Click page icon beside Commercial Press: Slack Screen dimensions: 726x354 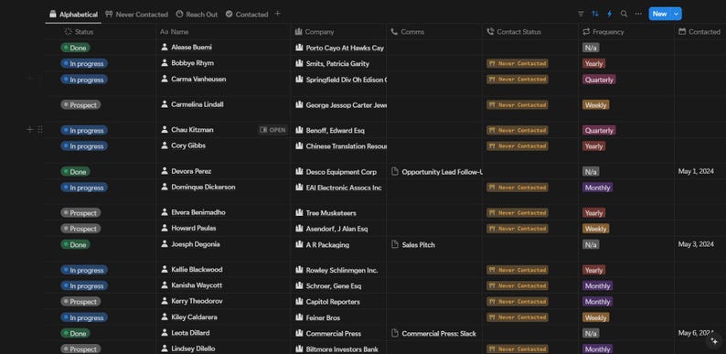[x=395, y=333]
